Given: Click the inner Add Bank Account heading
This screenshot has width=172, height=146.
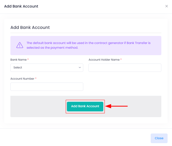Looking at the screenshot, I should coord(30,27).
